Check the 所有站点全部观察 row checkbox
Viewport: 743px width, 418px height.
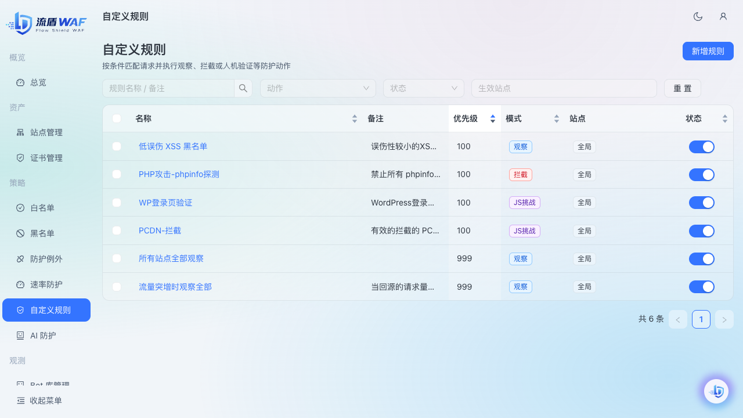[117, 258]
